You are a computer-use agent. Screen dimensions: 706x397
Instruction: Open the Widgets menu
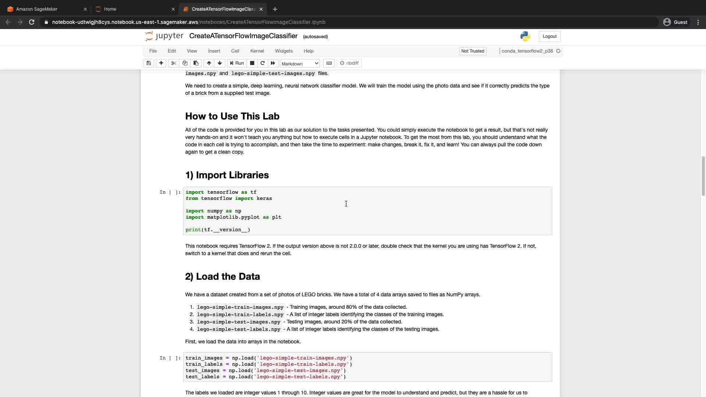point(284,51)
